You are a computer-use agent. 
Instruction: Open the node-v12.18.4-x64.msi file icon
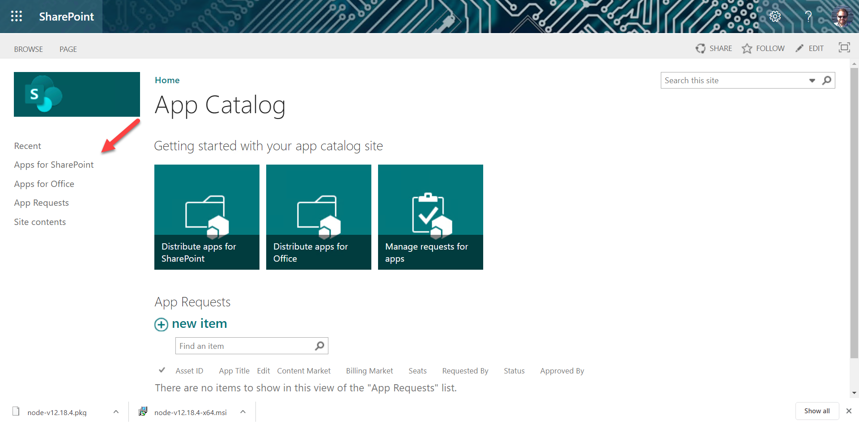(x=143, y=411)
